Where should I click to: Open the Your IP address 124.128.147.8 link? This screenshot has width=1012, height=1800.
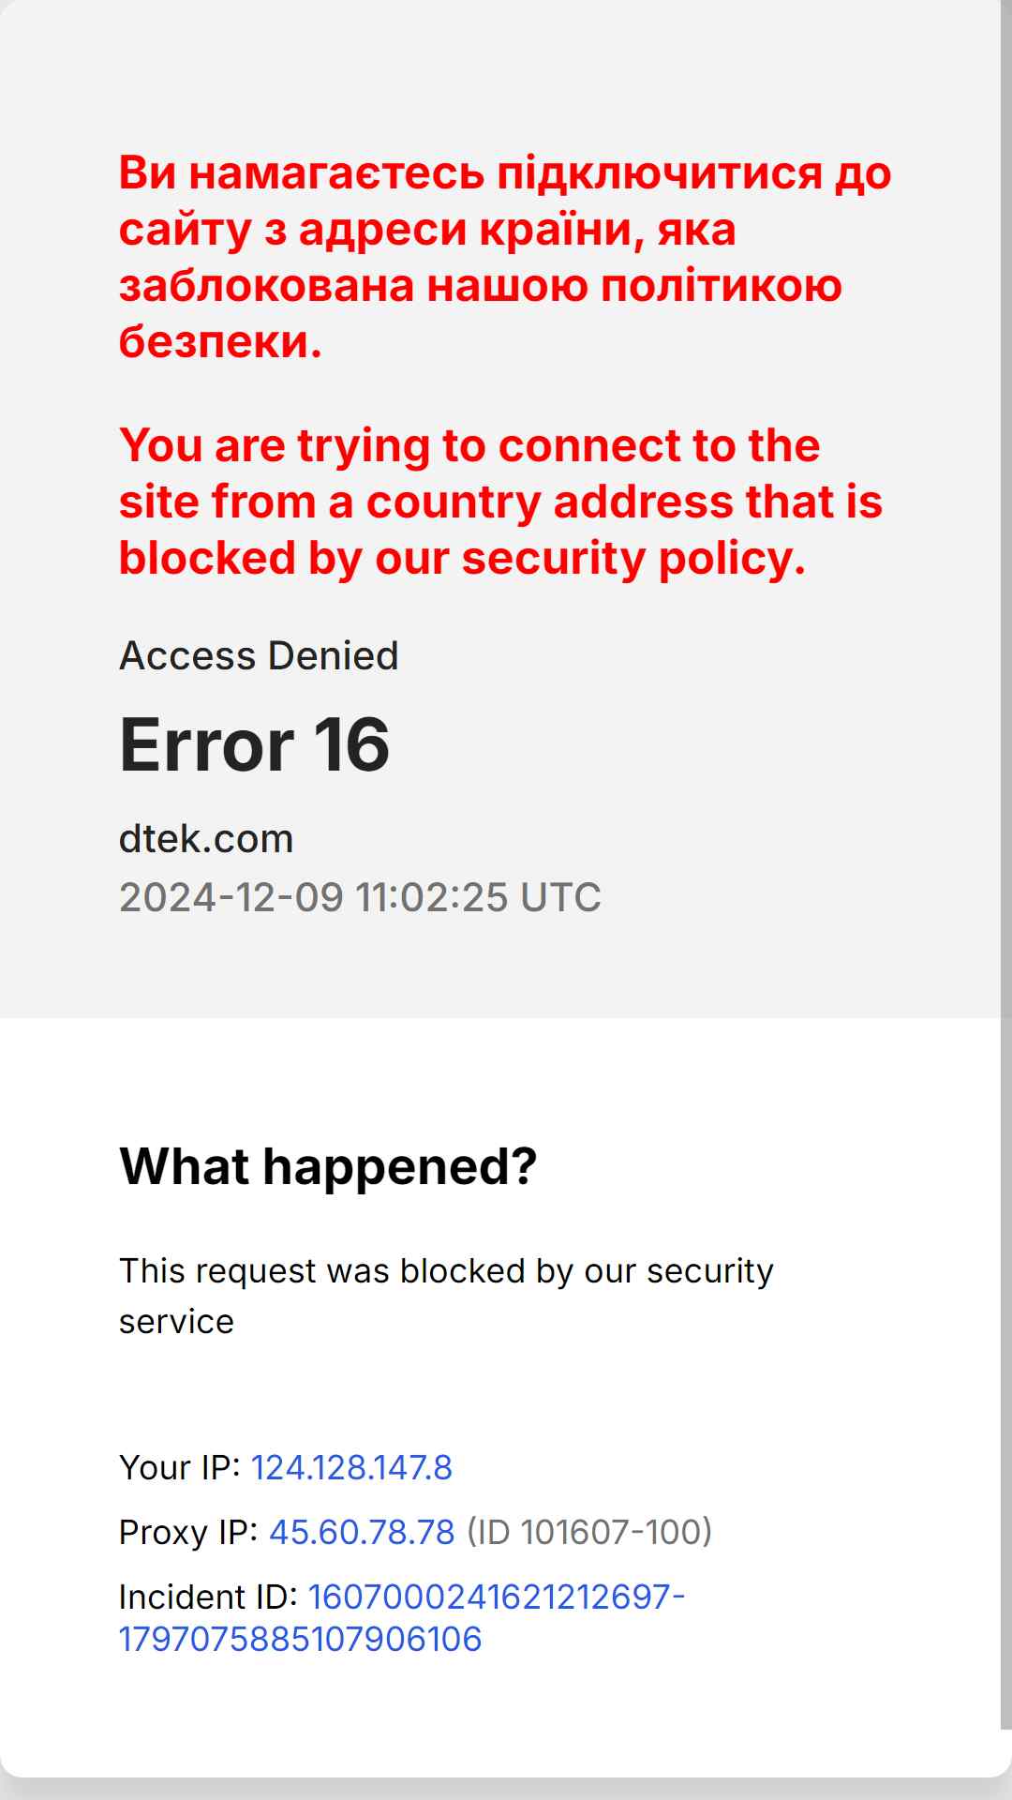pos(351,1467)
